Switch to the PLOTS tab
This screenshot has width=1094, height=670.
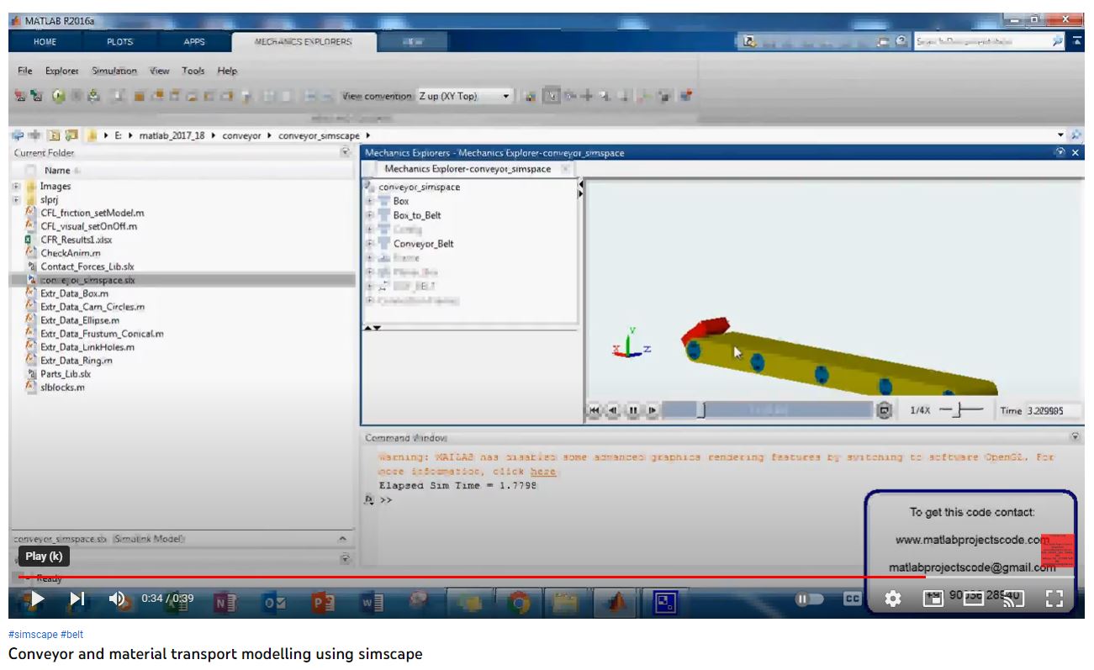point(119,42)
